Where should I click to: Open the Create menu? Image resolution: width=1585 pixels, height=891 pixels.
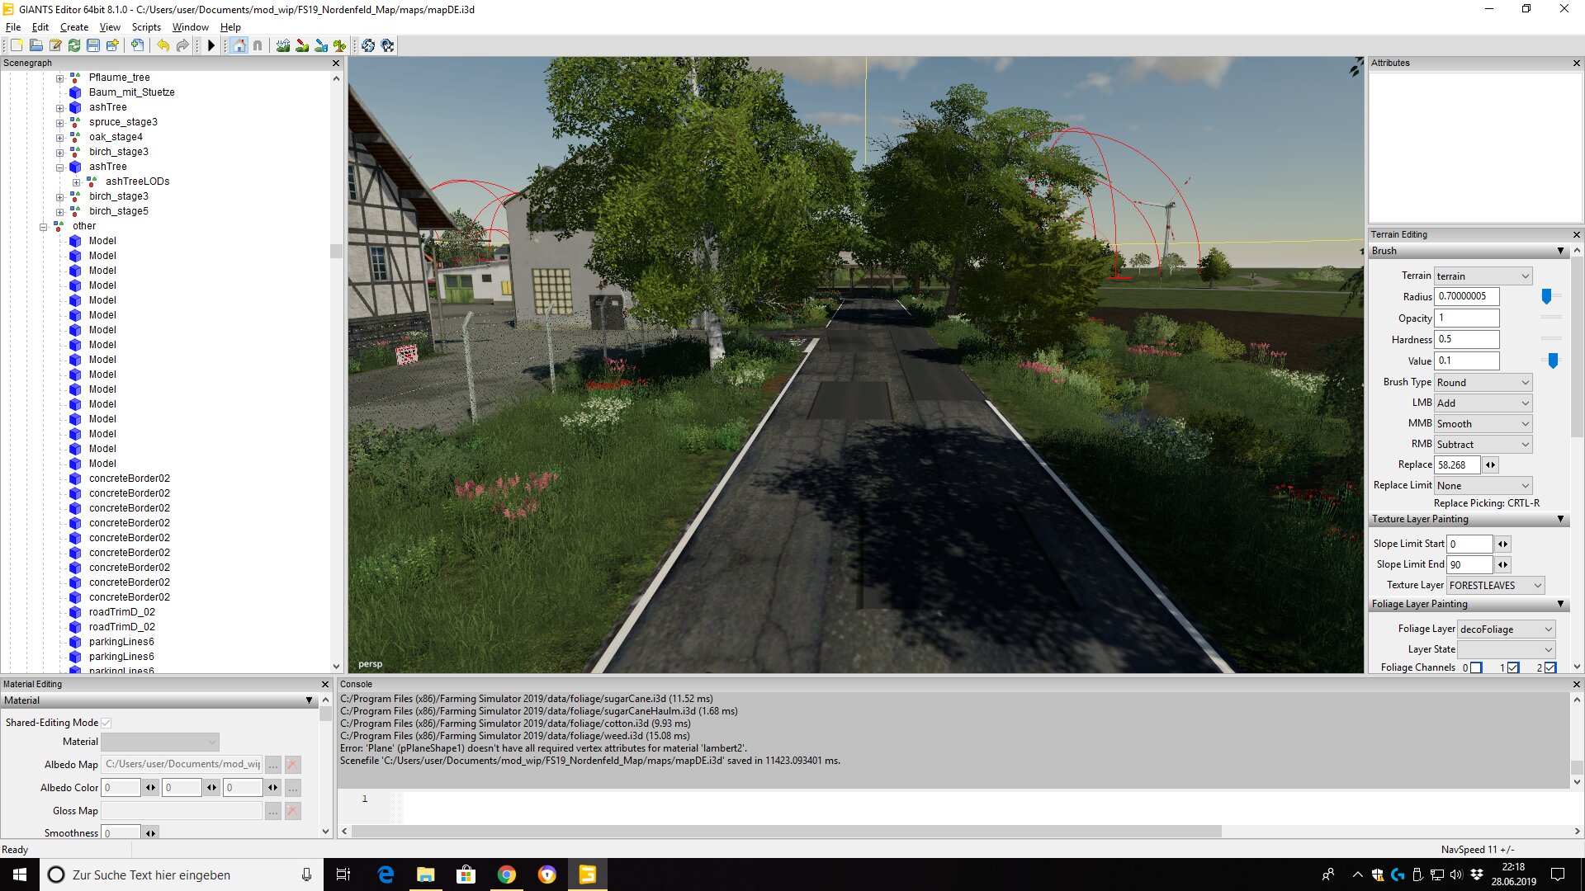click(x=73, y=27)
